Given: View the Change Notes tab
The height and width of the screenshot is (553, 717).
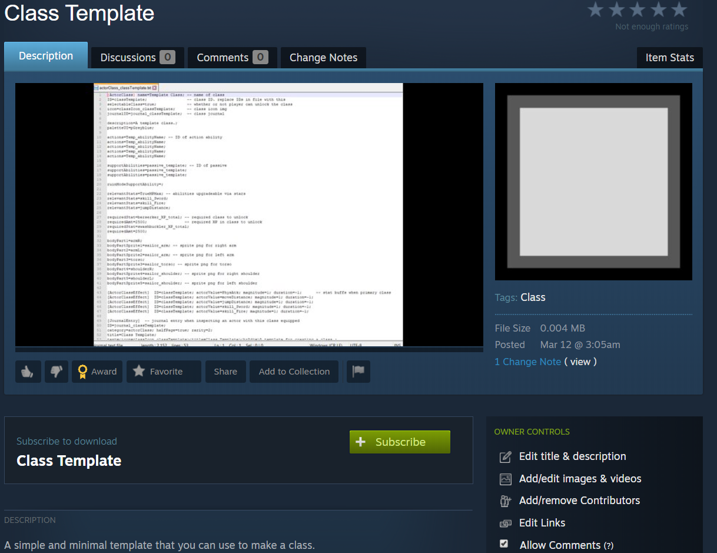Looking at the screenshot, I should pos(323,58).
